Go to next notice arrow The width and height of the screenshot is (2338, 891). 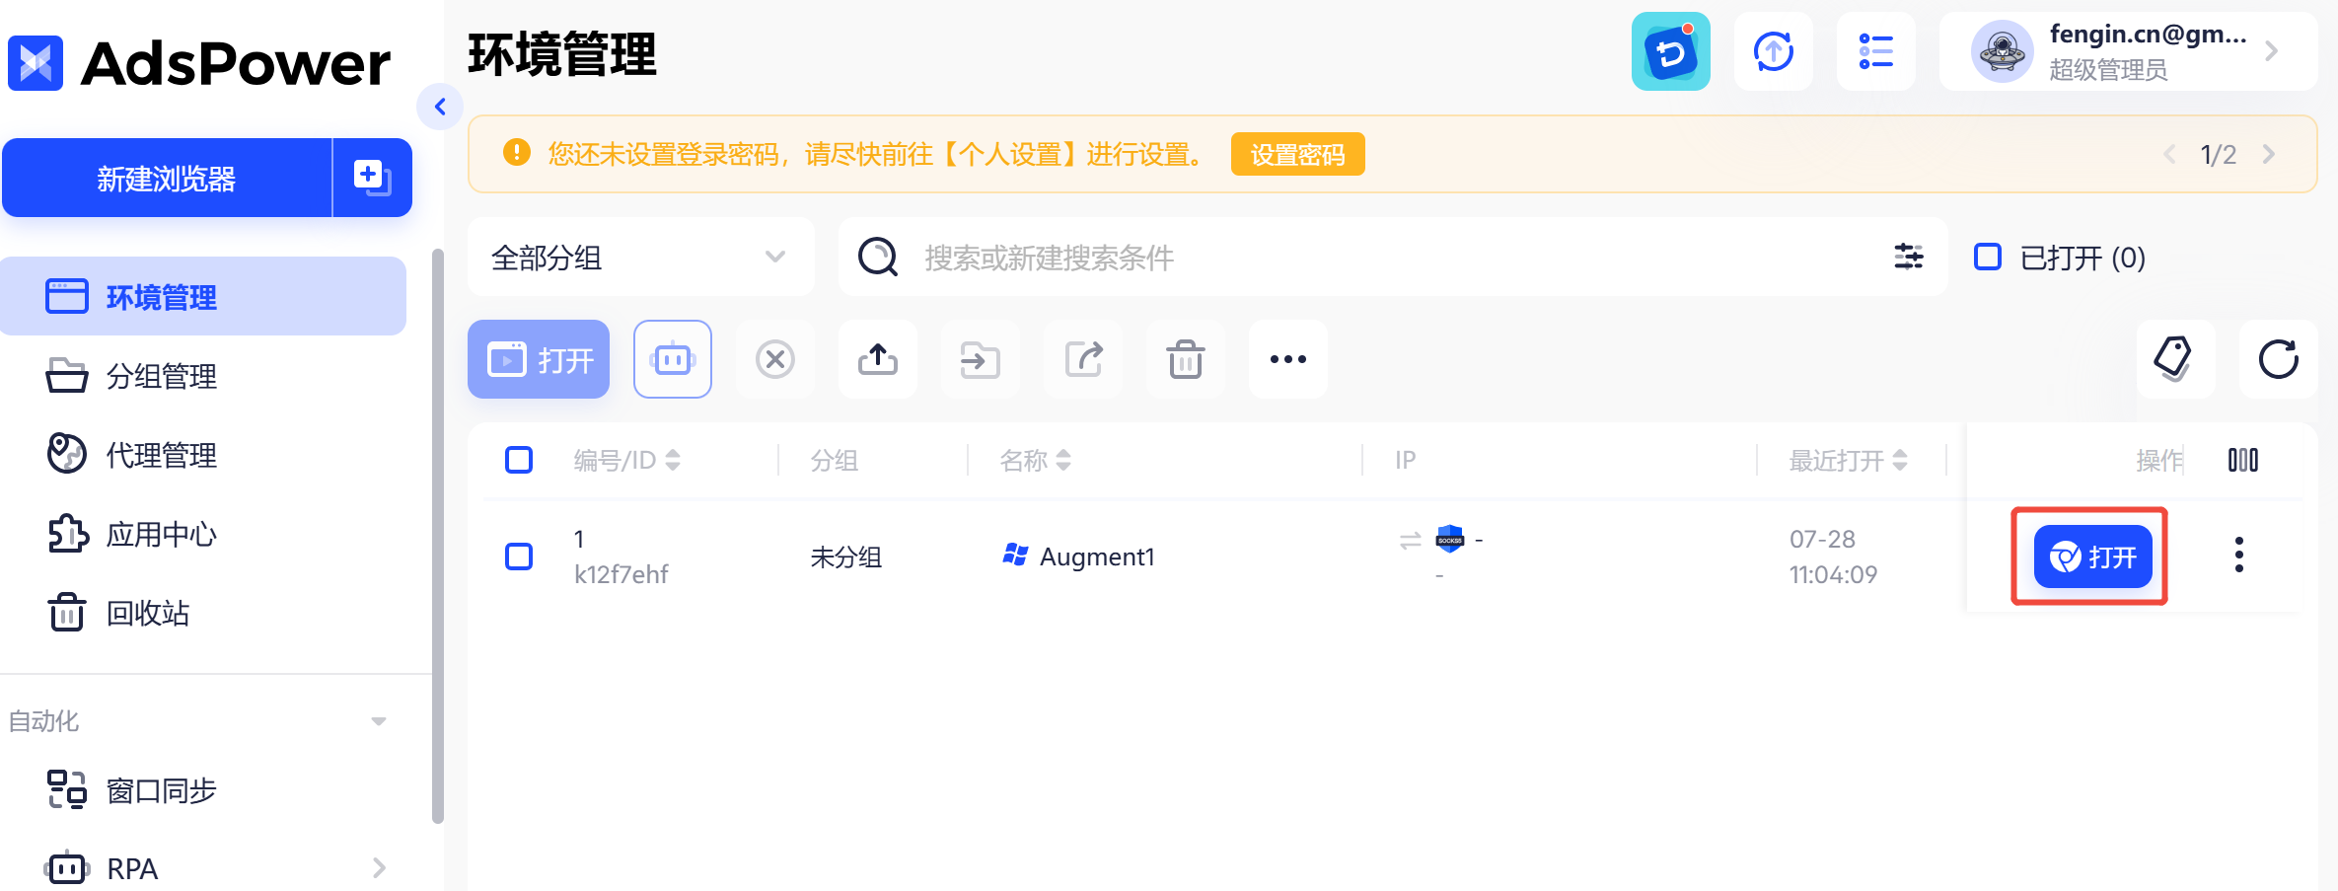2269,154
